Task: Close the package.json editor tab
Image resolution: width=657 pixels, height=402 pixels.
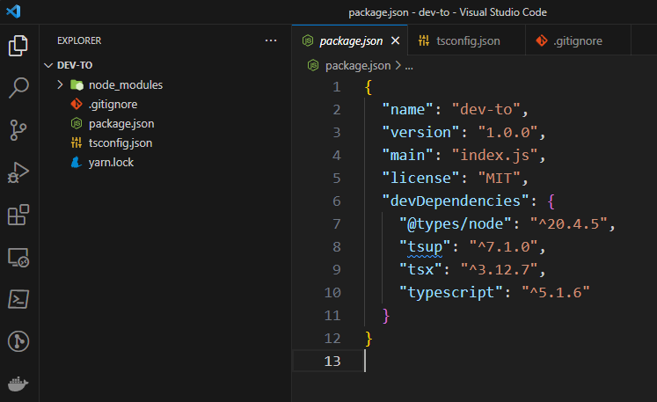Action: click(395, 40)
